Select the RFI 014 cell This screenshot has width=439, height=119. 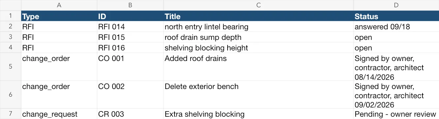coord(130,27)
